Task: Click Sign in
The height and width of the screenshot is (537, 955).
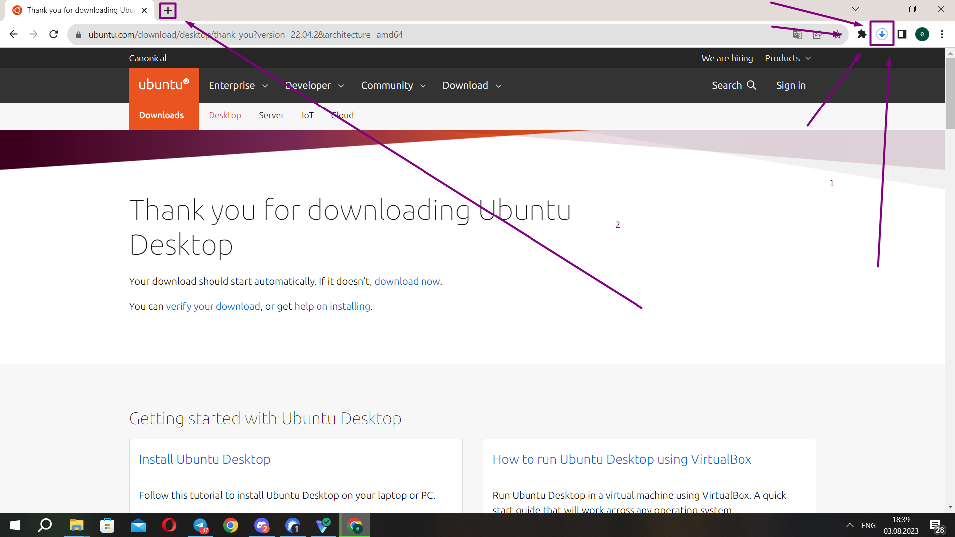Action: click(x=791, y=85)
